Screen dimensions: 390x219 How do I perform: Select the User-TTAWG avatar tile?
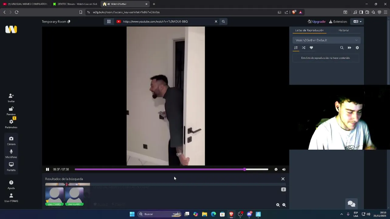(54, 196)
